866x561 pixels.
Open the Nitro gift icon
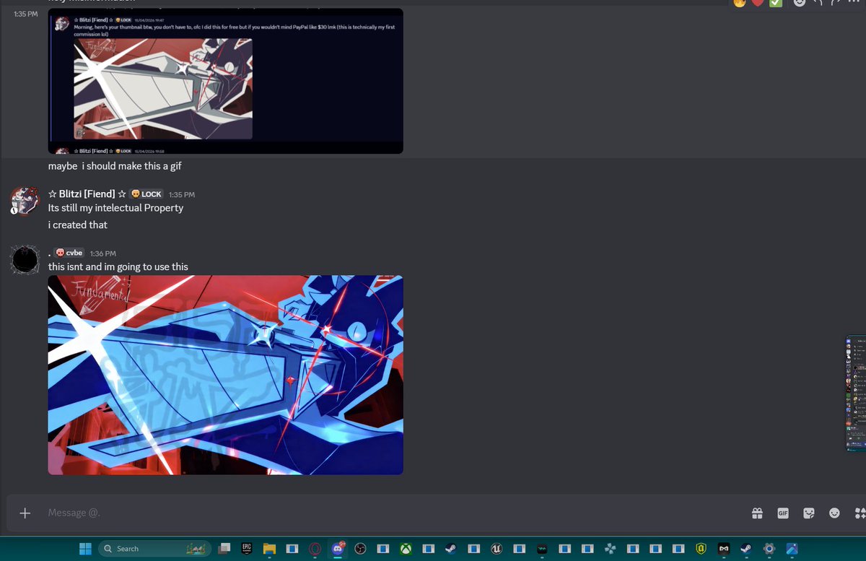coord(757,513)
